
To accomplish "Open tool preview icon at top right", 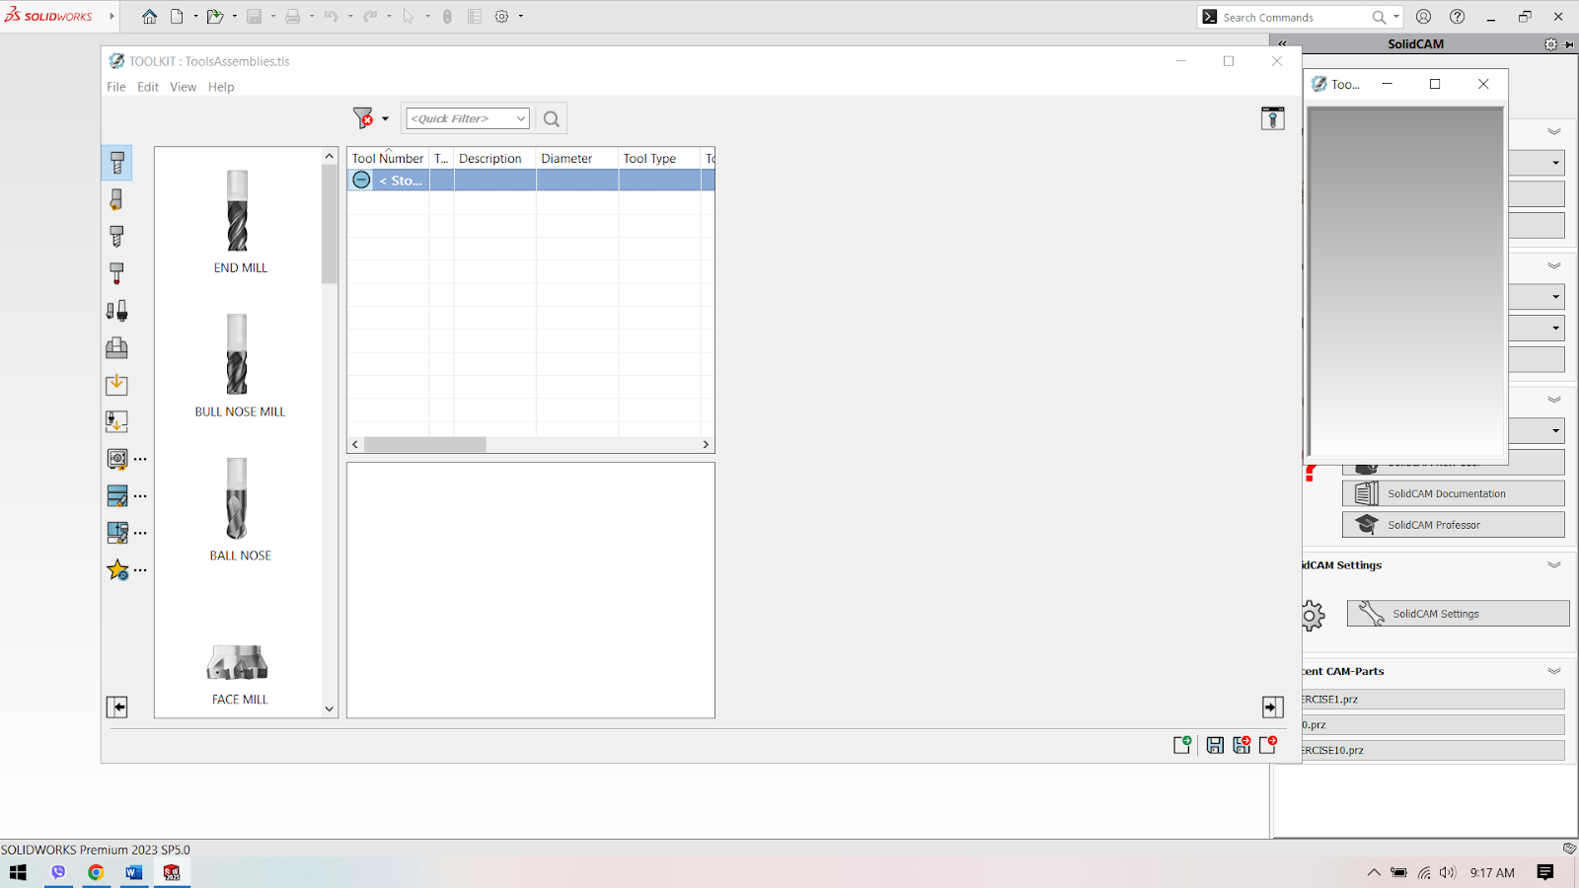I will click(1273, 118).
